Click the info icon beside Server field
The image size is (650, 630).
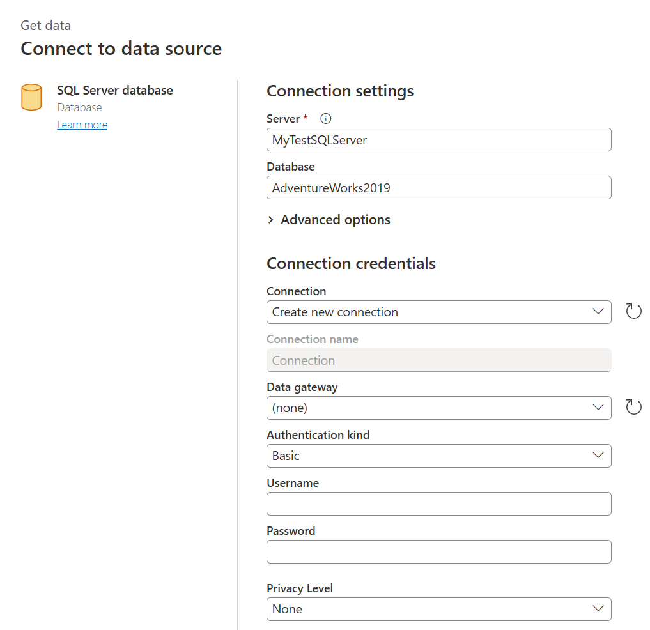pyautogui.click(x=325, y=118)
